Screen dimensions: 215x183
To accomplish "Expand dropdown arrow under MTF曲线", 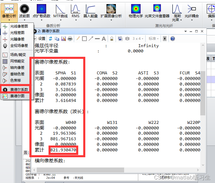I will click(61, 20).
